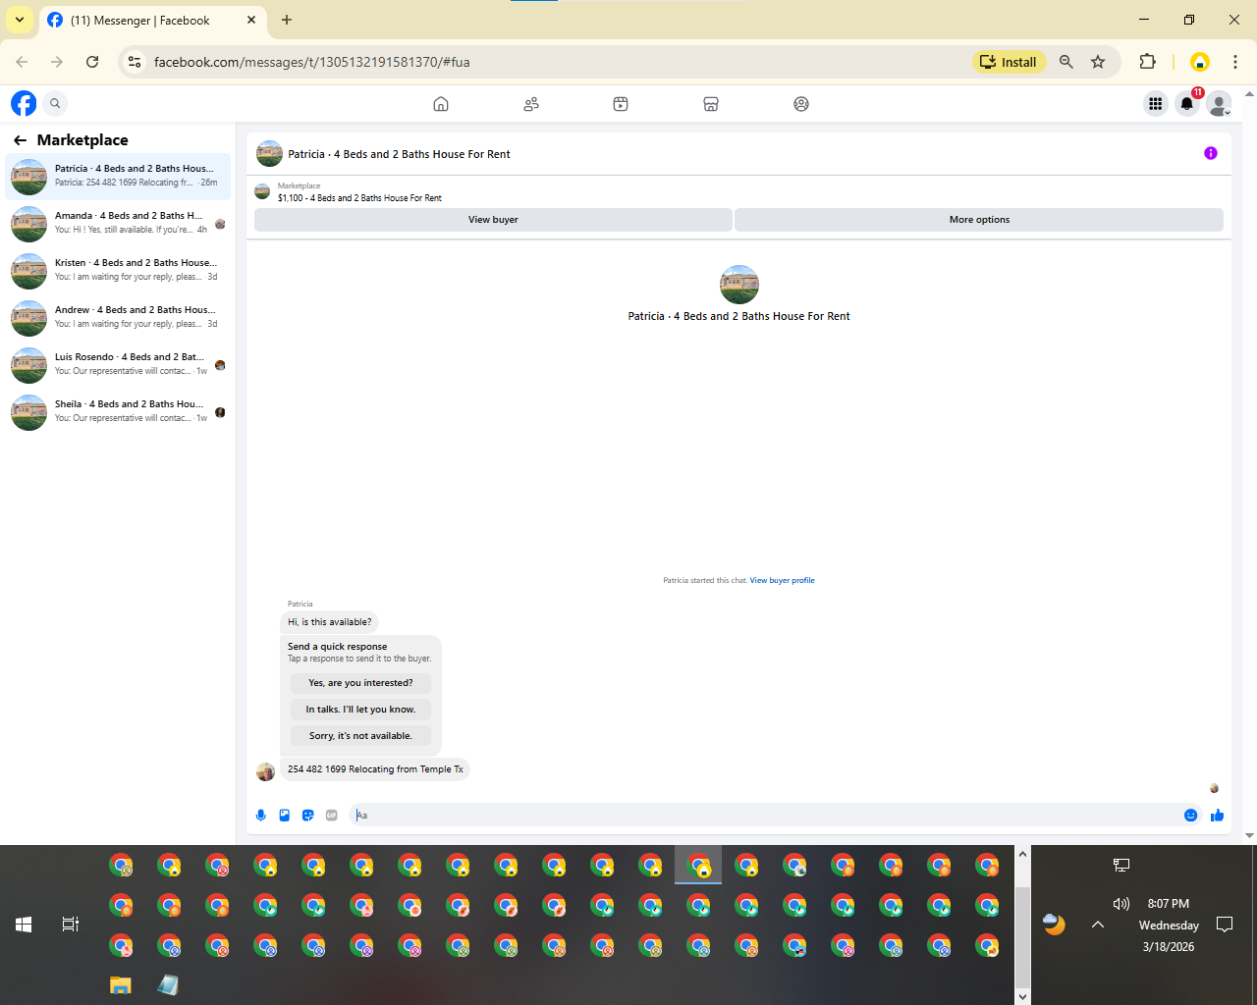1257x1005 pixels.
Task: Open the Facebook menu grid icon
Action: pos(1155,103)
